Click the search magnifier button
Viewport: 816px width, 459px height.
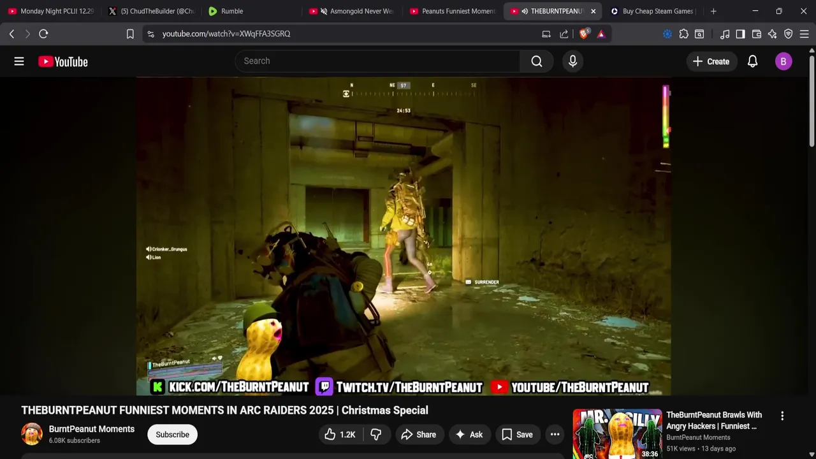(x=537, y=61)
